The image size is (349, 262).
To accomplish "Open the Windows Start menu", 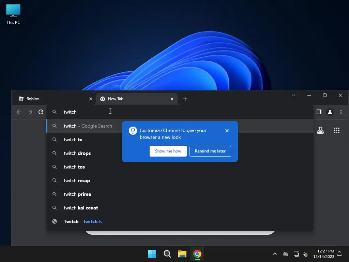I will [152, 254].
